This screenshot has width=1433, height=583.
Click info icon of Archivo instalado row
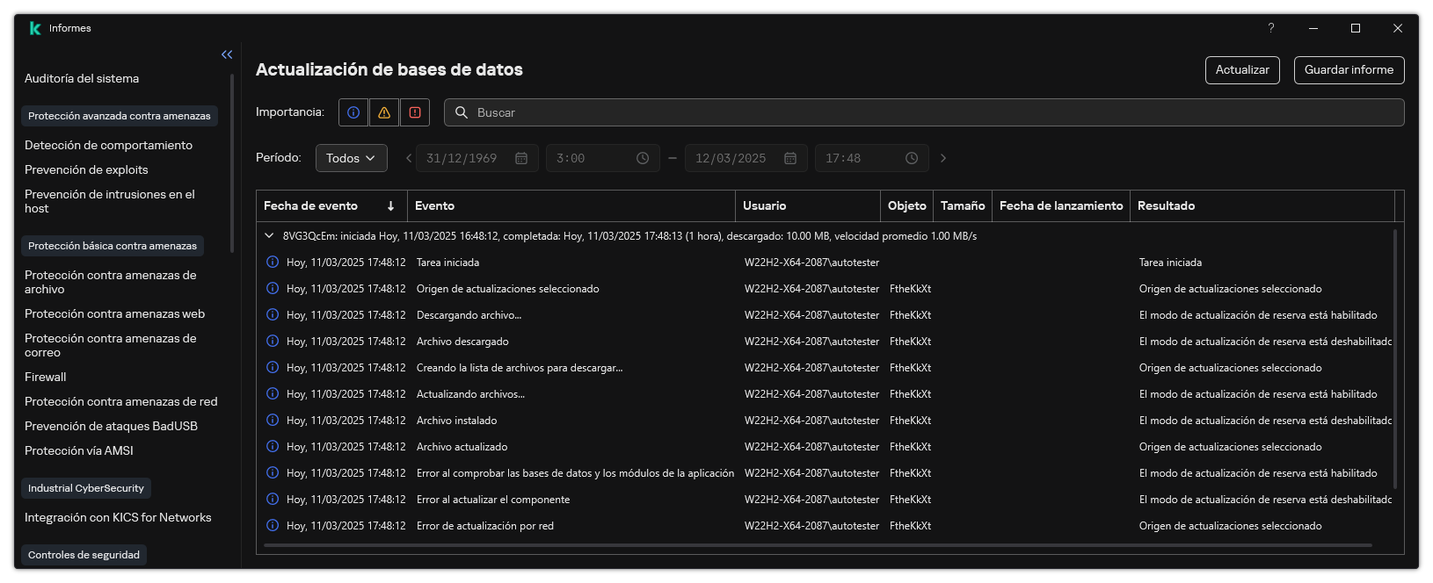[x=273, y=421]
